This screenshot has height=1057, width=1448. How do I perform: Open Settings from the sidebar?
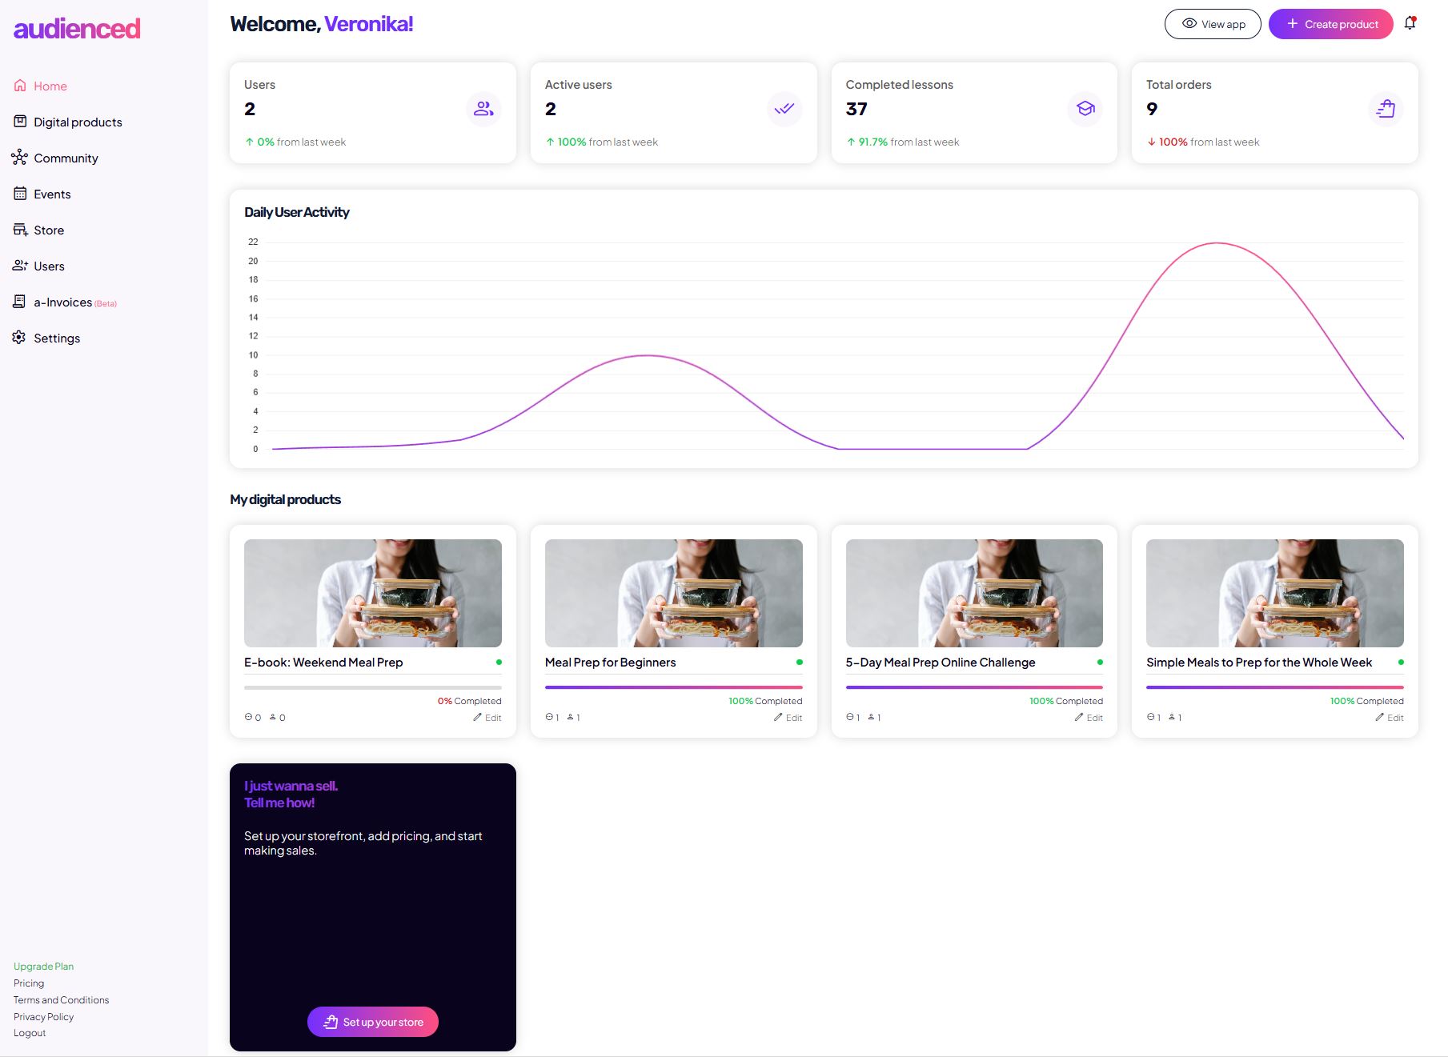57,338
